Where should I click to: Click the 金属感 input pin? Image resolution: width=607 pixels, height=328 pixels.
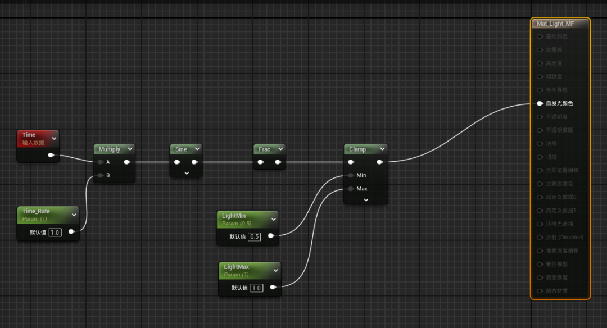coord(540,50)
